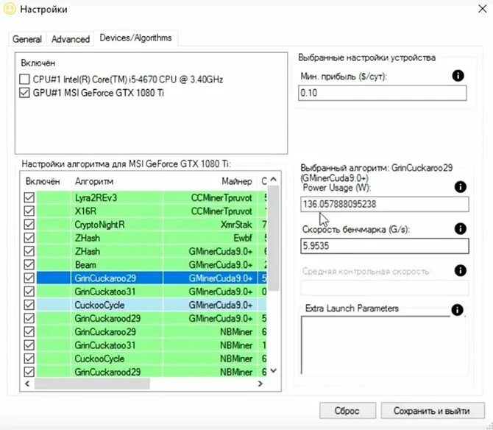Viewport: 493px width, 430px height.
Task: Toggle CuckooCycle GMinerCuda9.0+ checkbox
Action: pyautogui.click(x=29, y=305)
